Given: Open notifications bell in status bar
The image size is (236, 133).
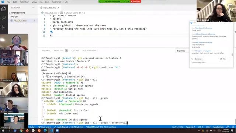Looking at the screenshot, I should pyautogui.click(x=233, y=127).
